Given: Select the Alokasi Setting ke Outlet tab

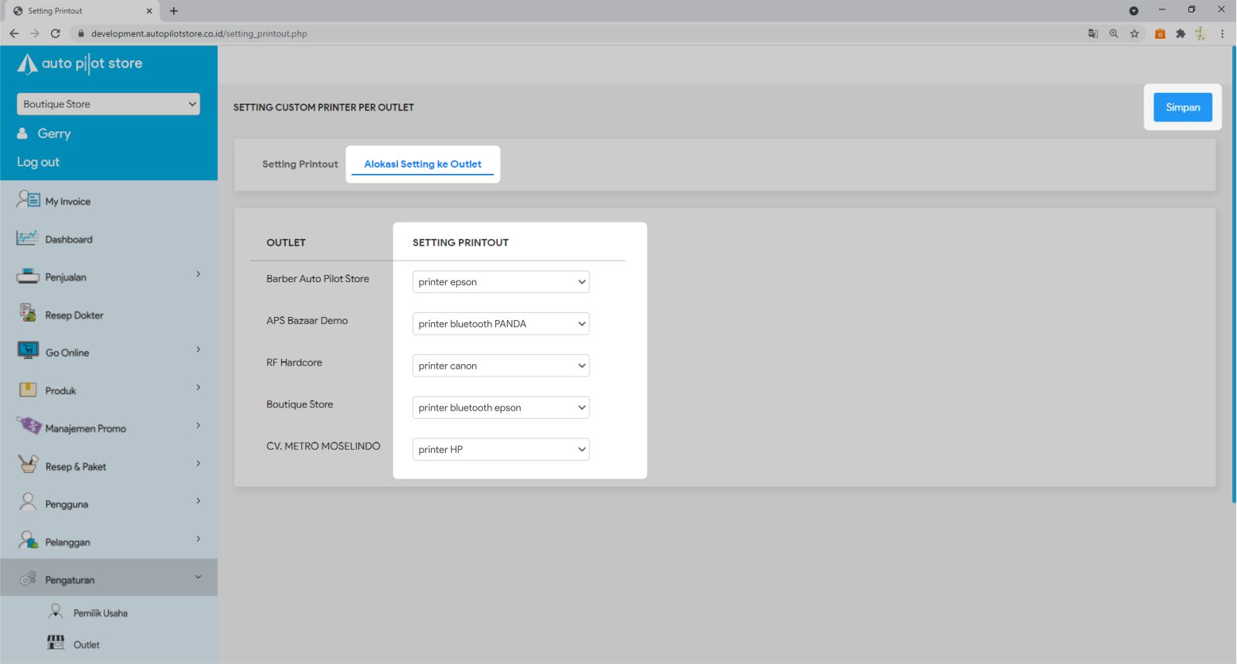Looking at the screenshot, I should click(423, 165).
